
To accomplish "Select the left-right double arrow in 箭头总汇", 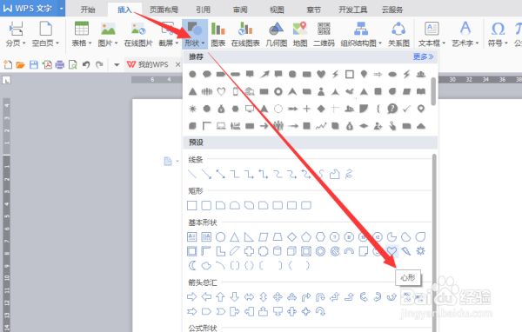I will coord(249,296).
